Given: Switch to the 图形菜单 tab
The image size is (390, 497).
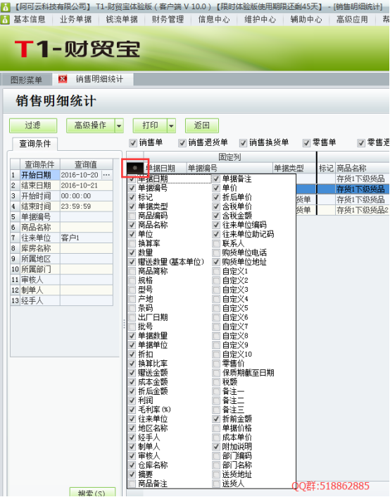Looking at the screenshot, I should [26, 80].
